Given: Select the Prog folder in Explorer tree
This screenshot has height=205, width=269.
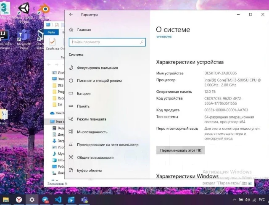Looking at the screenshot, I should coord(58,92).
